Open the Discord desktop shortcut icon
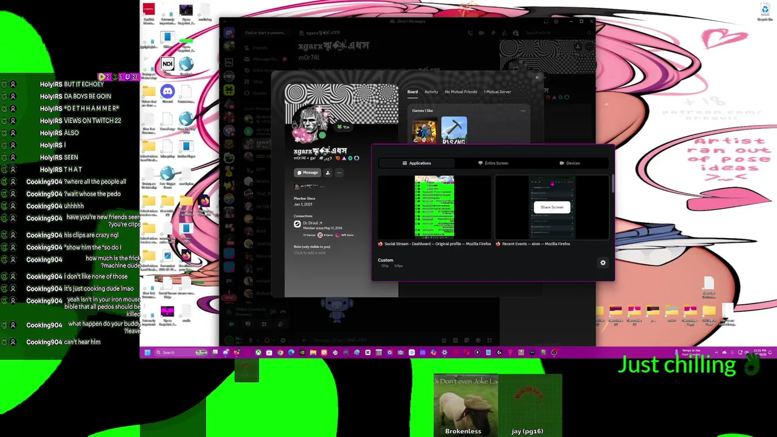 coord(168,93)
